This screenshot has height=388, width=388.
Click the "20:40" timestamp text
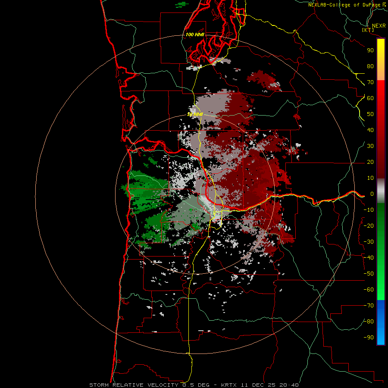click(289, 385)
